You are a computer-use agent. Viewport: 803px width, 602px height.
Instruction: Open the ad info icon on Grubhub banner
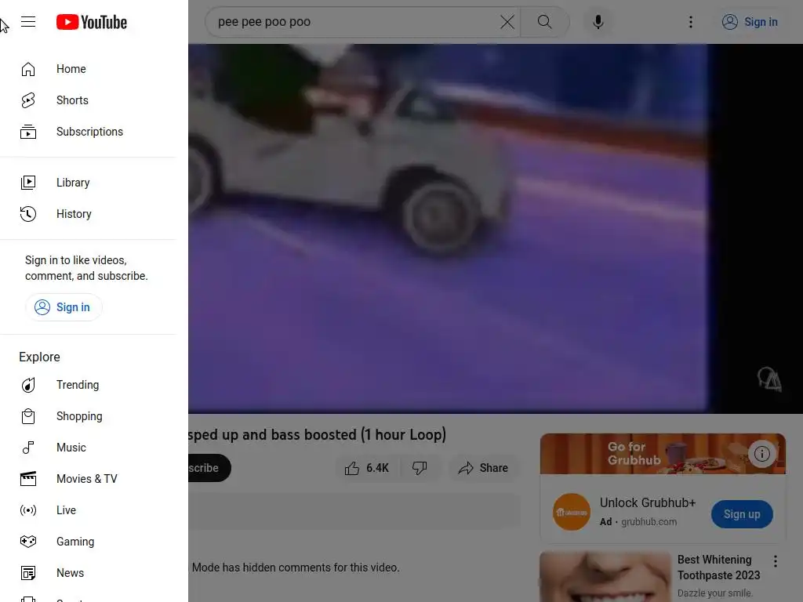(x=762, y=454)
